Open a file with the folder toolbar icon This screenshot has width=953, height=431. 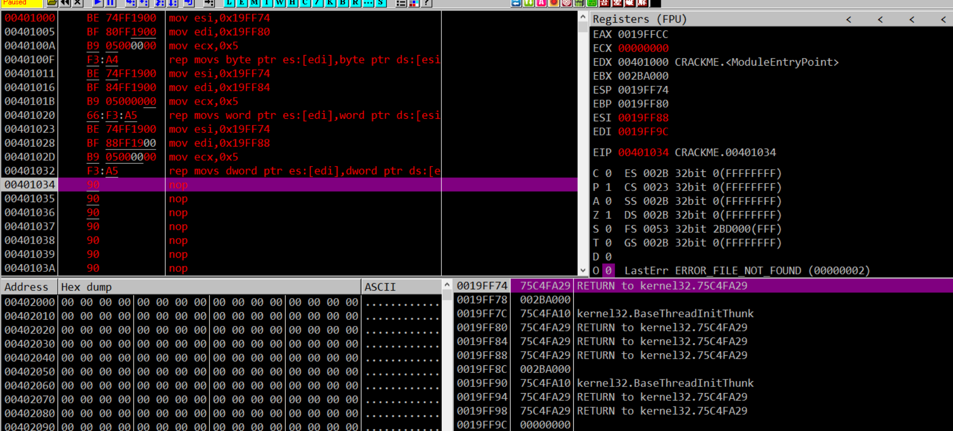pyautogui.click(x=52, y=3)
